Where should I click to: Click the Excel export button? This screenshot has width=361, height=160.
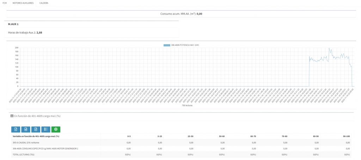[16, 129]
